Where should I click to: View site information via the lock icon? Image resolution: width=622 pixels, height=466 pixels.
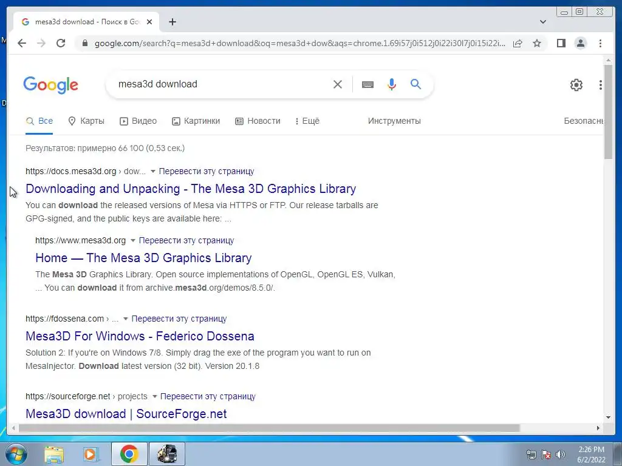[84, 43]
